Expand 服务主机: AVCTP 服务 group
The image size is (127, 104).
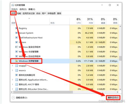pos(12,84)
